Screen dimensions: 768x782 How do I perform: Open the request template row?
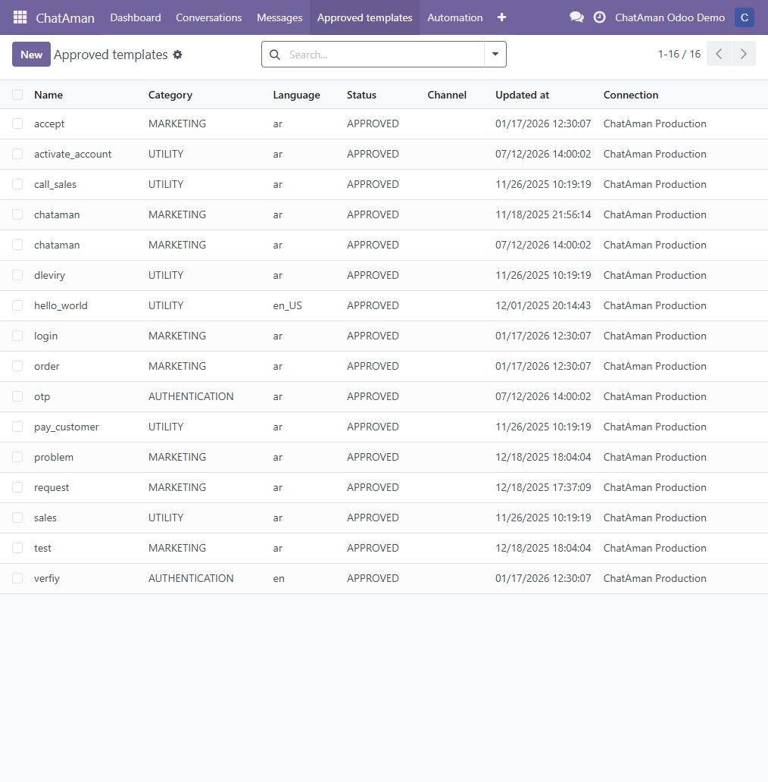tap(384, 488)
